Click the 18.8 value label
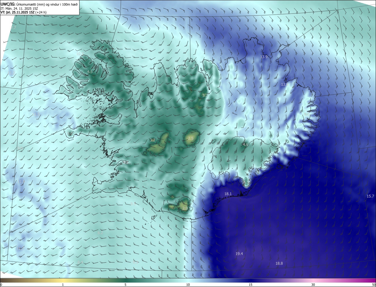The width and height of the screenshot is (376, 287). pos(279,264)
